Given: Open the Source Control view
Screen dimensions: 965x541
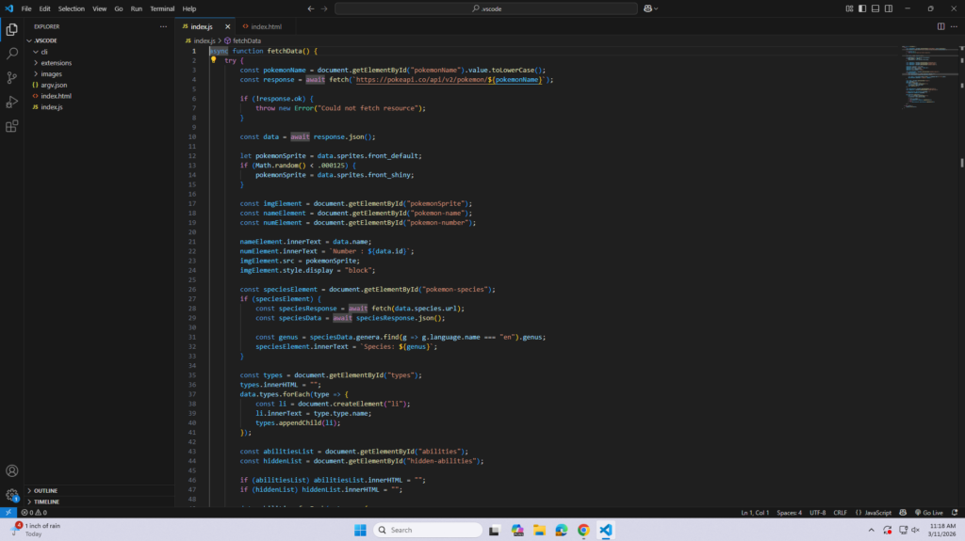Looking at the screenshot, I should pyautogui.click(x=12, y=77).
